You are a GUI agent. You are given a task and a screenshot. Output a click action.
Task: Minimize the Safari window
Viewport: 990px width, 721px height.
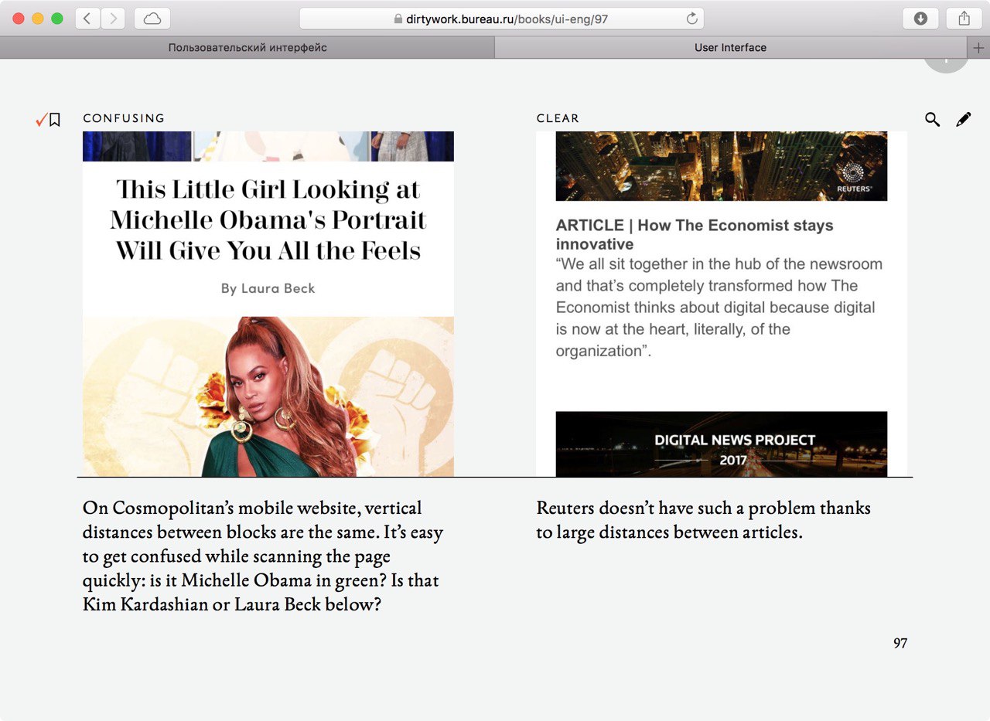38,19
